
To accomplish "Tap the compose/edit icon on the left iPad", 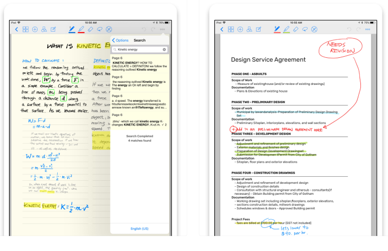I will point(53,30).
